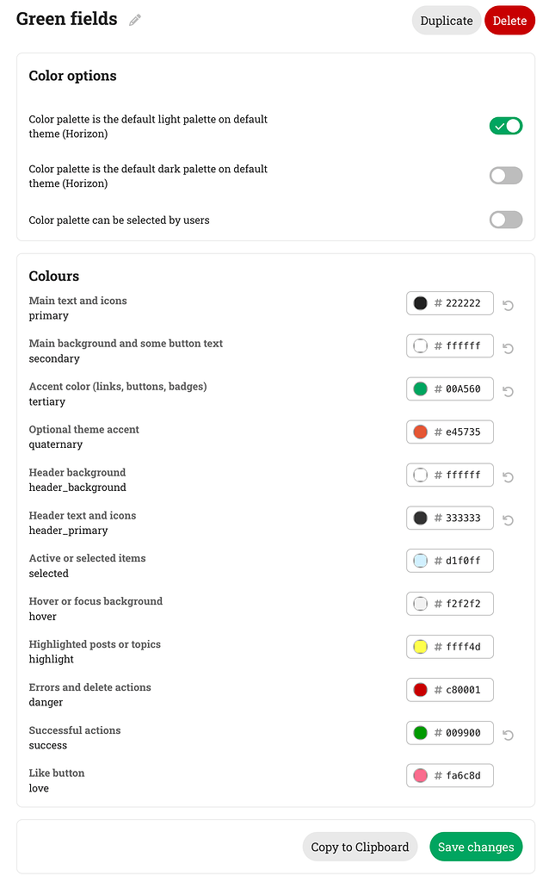The height and width of the screenshot is (882, 549).
Task: Click the revert icon for header_background
Action: click(508, 477)
